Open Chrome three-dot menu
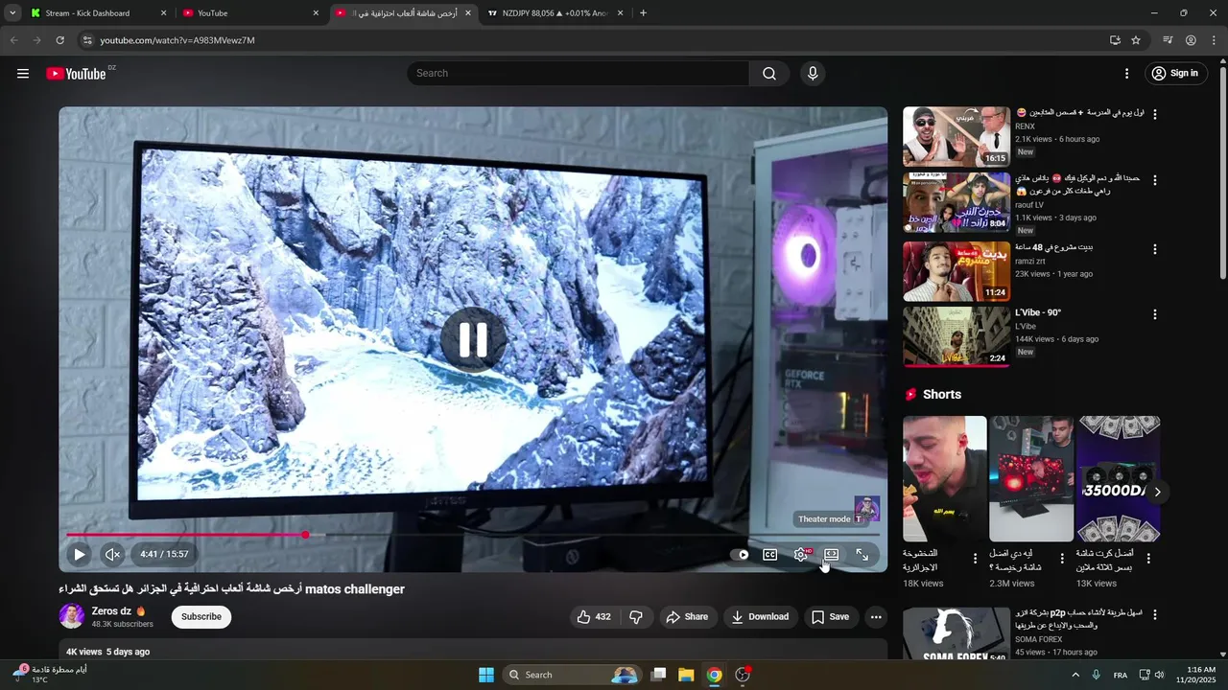Viewport: 1228px width, 690px height. point(1213,40)
